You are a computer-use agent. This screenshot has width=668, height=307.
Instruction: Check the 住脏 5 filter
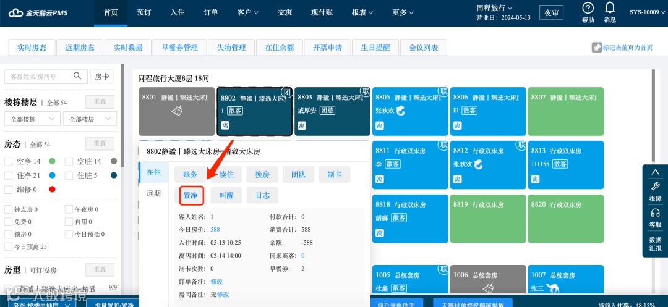[x=69, y=175]
